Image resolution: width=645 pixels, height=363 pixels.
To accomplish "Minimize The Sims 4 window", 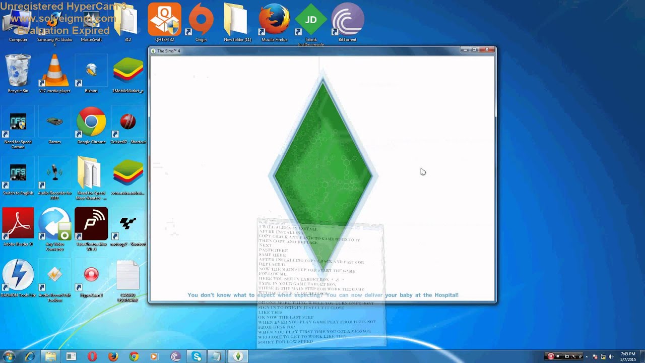I will 465,50.
